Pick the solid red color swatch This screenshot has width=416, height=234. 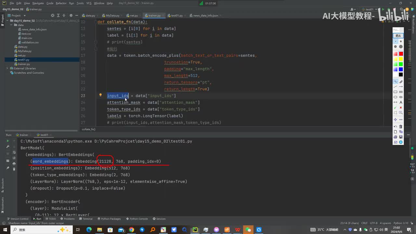click(401, 54)
